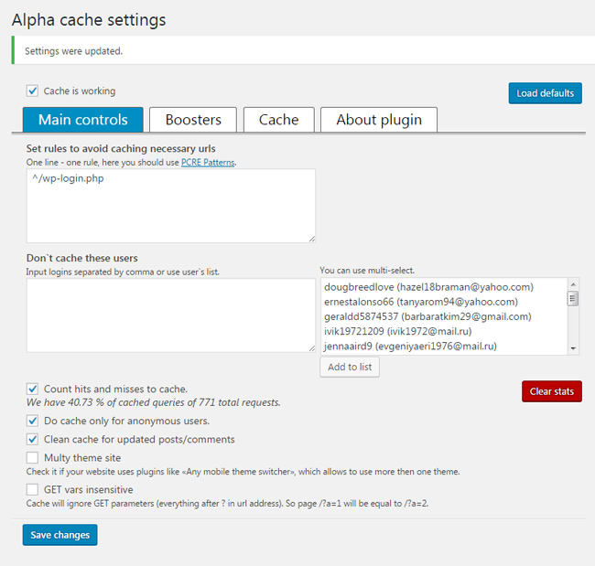Focus the Don't cache these users textarea
The width and height of the screenshot is (595, 566).
(170, 315)
